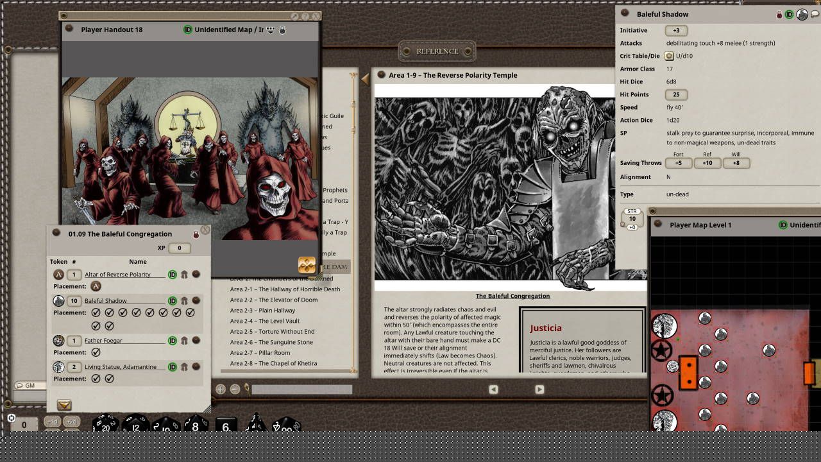Toggle the lock icon on Baleful Congregation window

[196, 234]
